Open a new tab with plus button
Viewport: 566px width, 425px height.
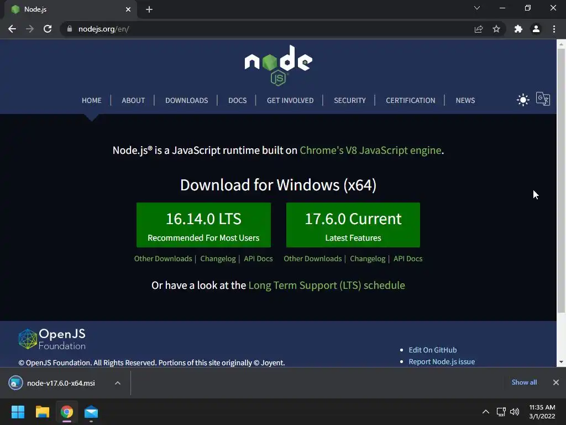(149, 9)
